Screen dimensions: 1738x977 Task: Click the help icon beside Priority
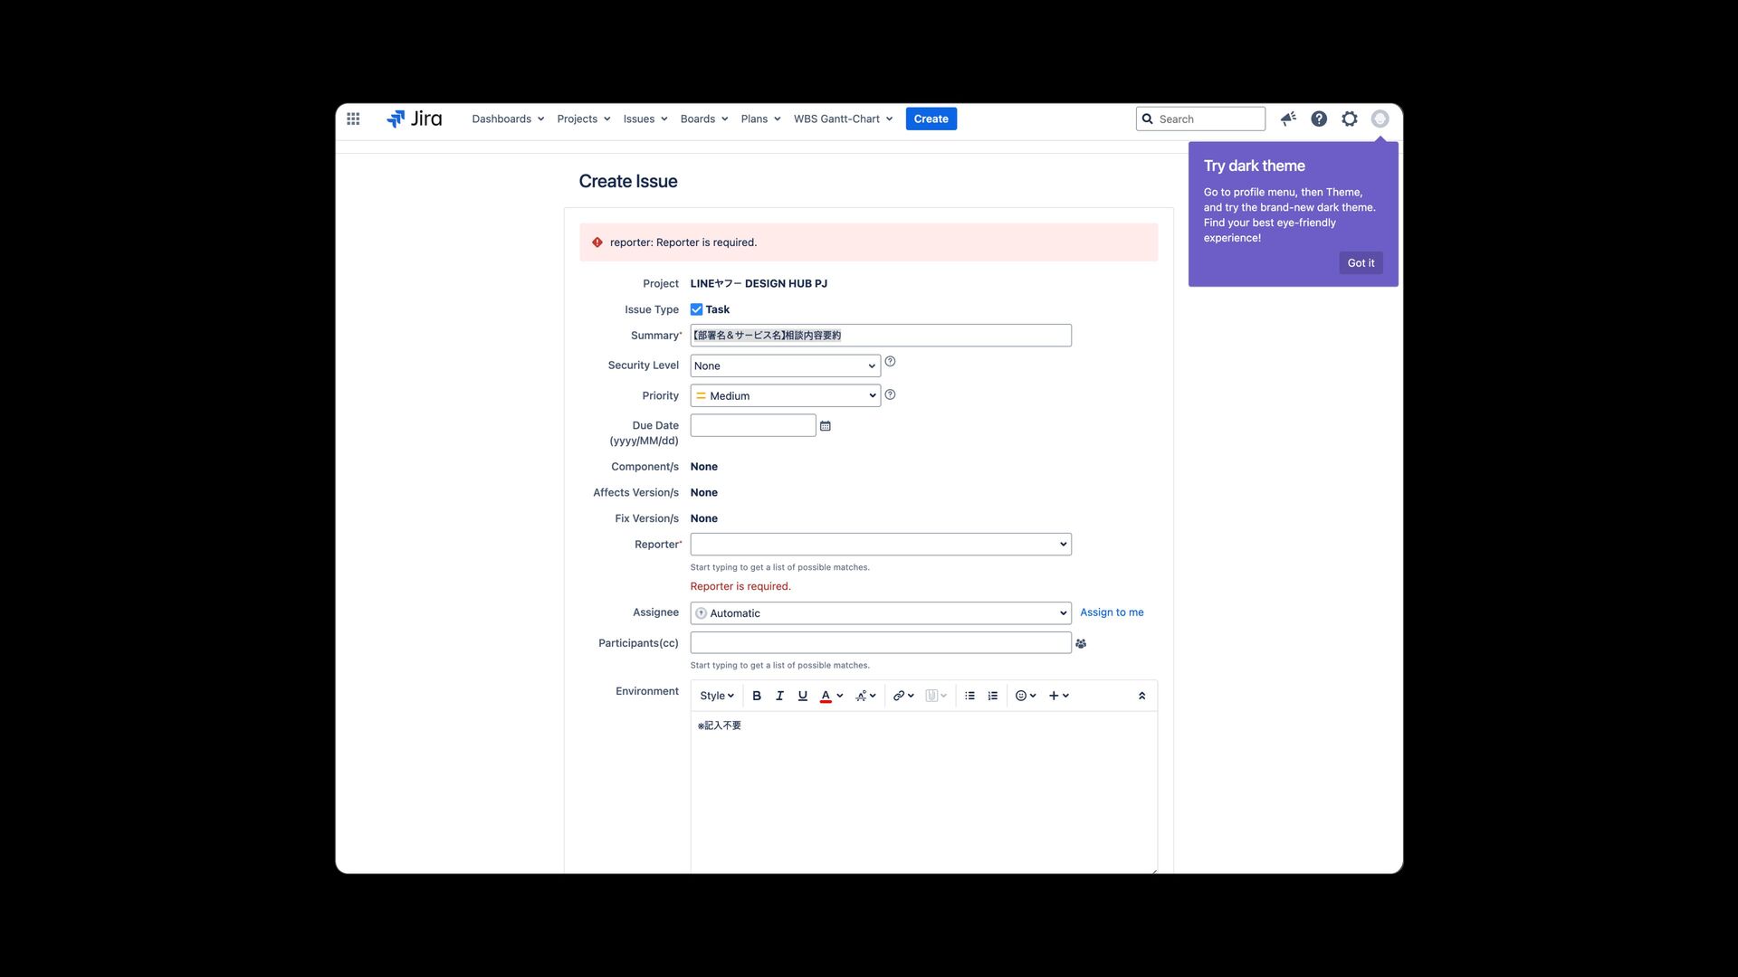[890, 394]
